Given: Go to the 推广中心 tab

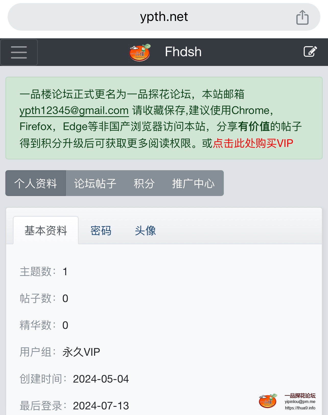Looking at the screenshot, I should pos(193,183).
